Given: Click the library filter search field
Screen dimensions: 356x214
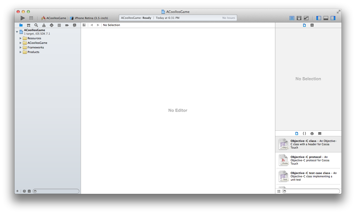Looking at the screenshot, I should [311, 191].
